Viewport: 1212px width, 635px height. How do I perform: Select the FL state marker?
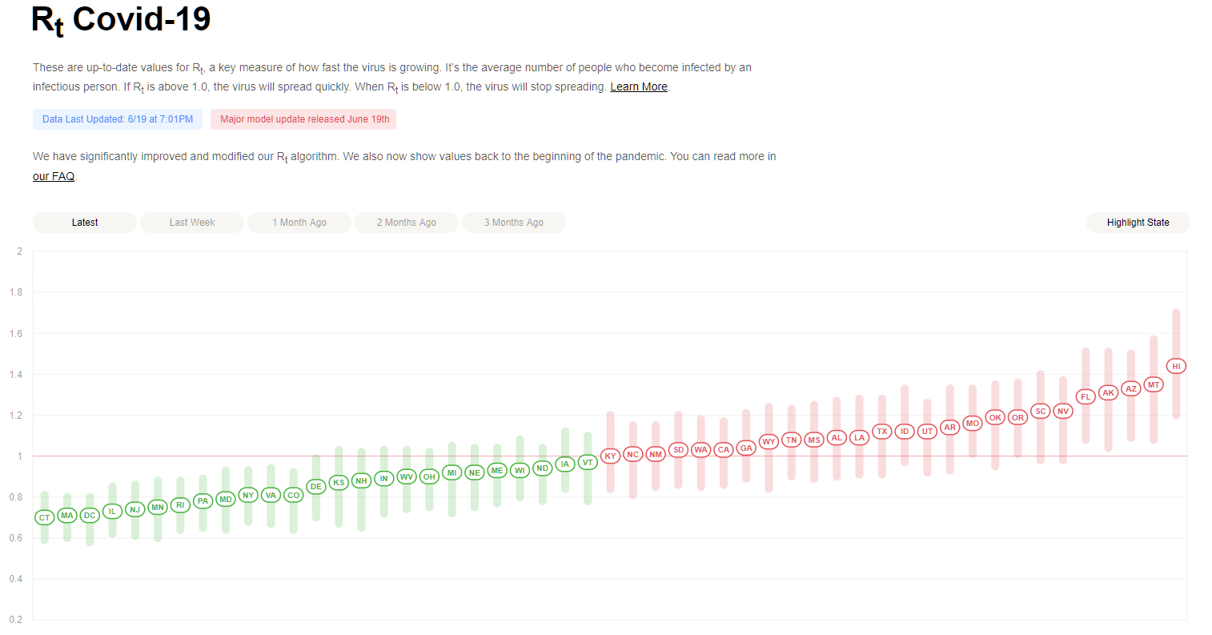[1086, 396]
